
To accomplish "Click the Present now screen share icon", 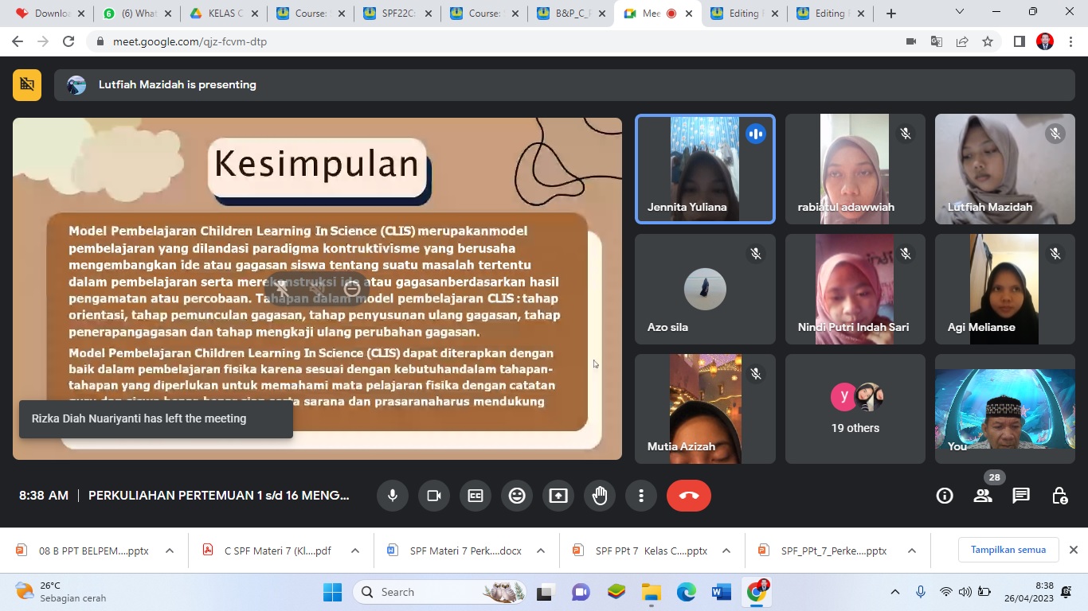I will tap(558, 496).
